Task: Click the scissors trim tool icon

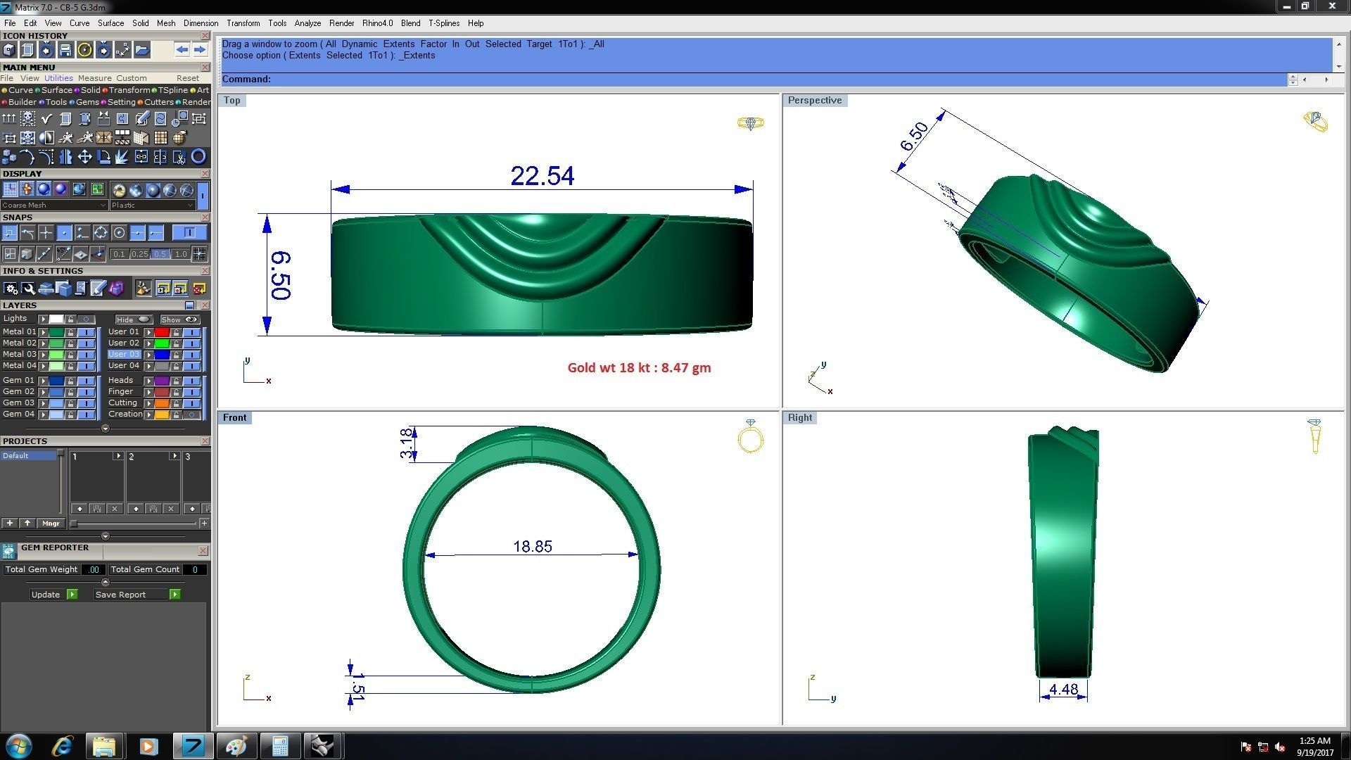Action: click(x=179, y=157)
